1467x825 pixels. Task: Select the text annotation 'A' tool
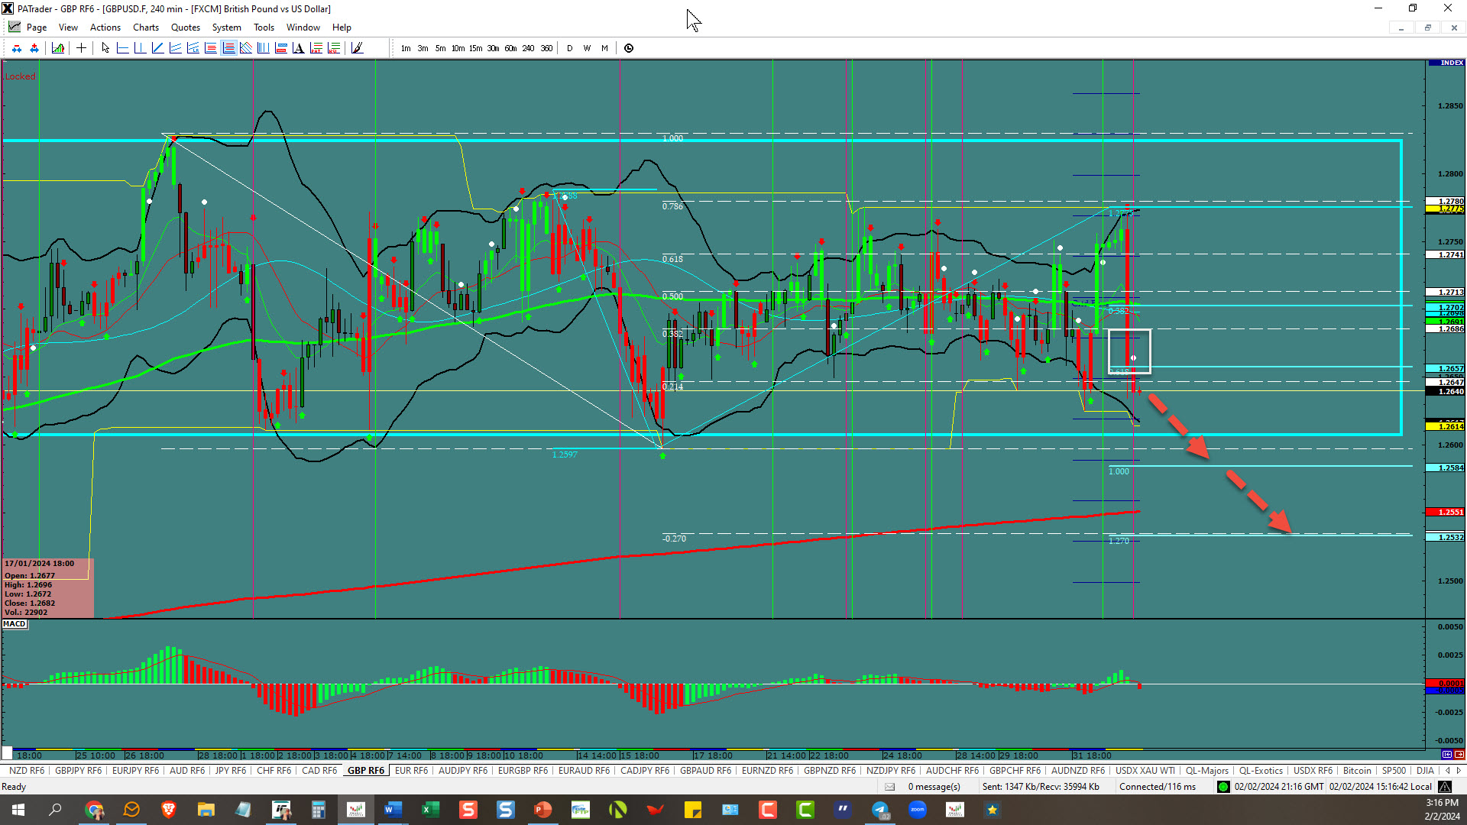pyautogui.click(x=298, y=48)
